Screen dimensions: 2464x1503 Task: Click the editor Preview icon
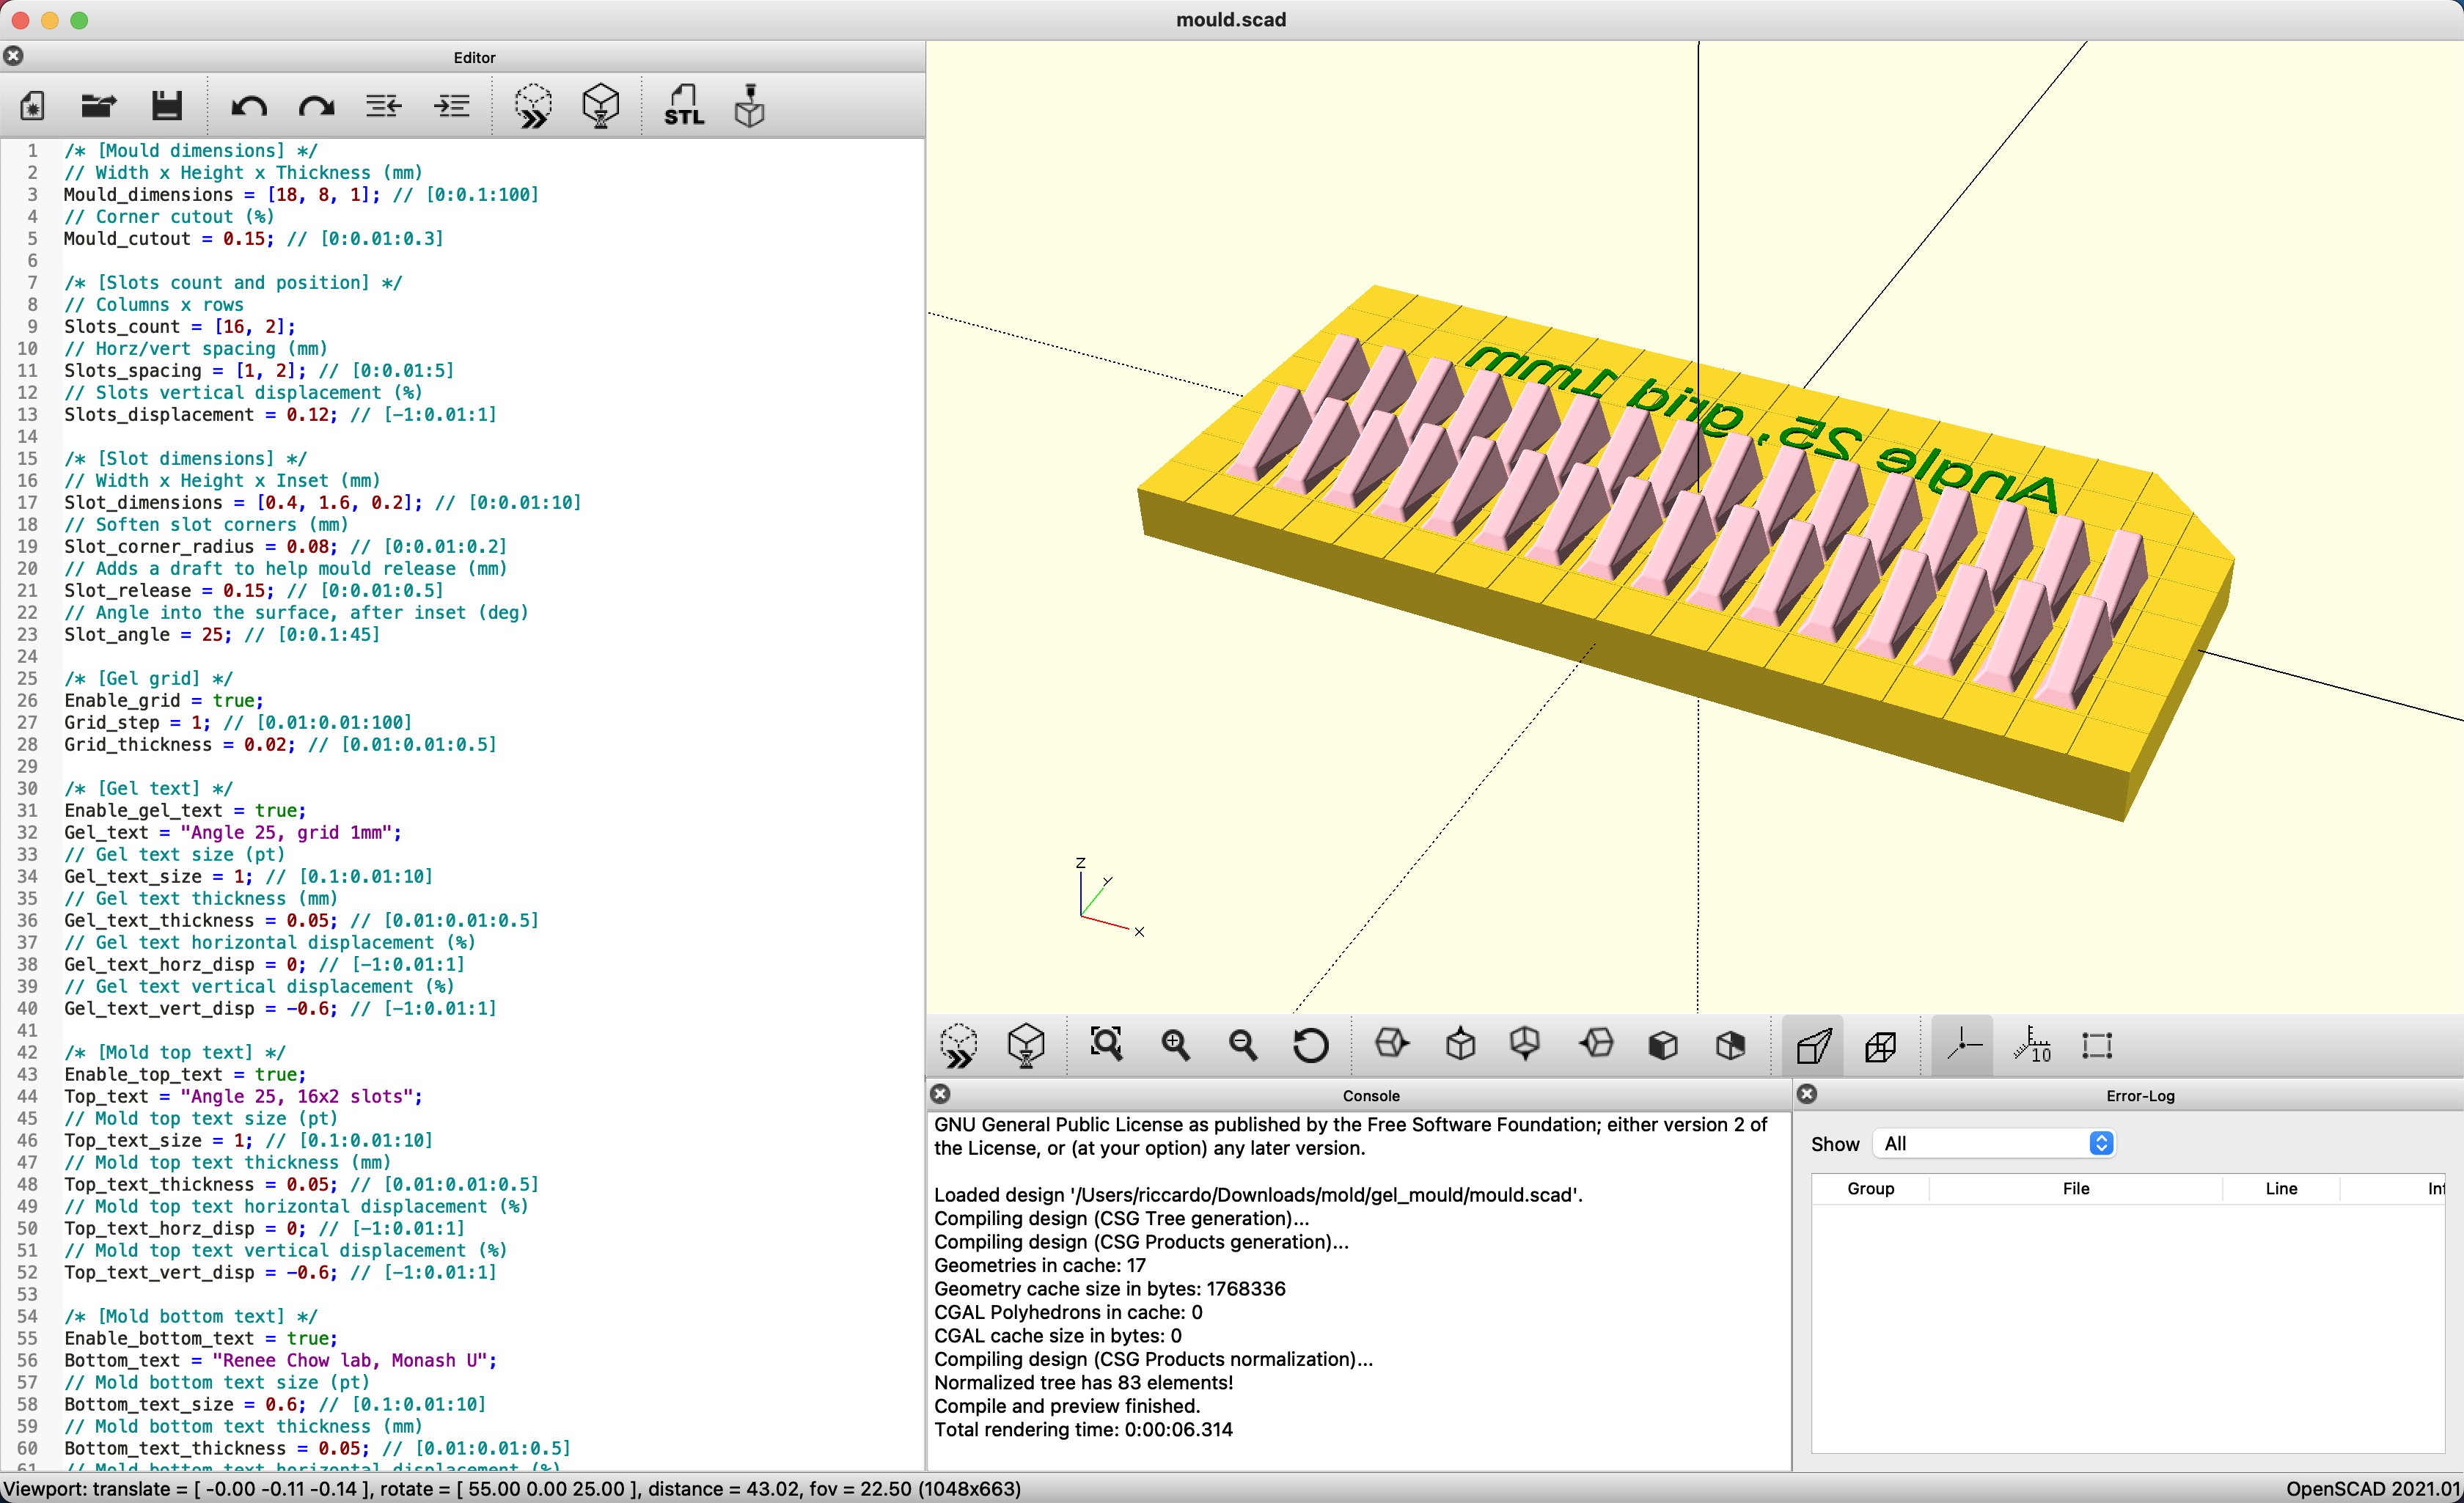[533, 105]
